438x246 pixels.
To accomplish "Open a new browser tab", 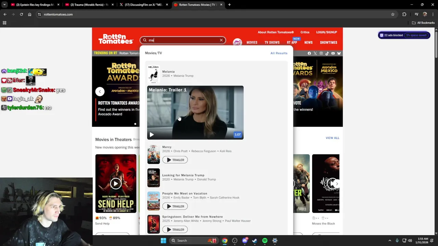I will pyautogui.click(x=229, y=5).
